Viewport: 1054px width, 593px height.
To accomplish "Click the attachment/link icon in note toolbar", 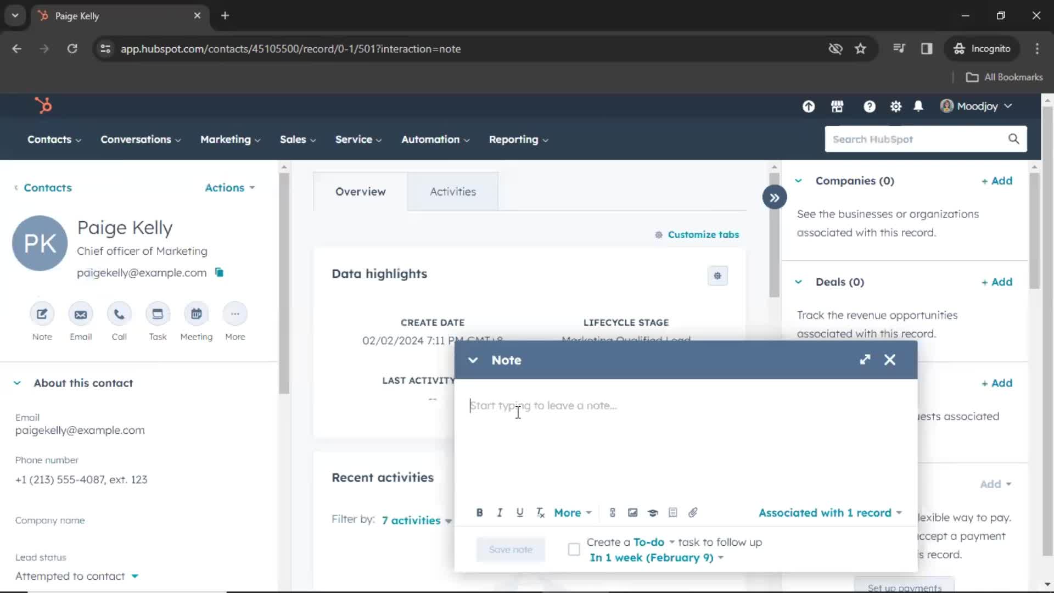I will pos(692,513).
